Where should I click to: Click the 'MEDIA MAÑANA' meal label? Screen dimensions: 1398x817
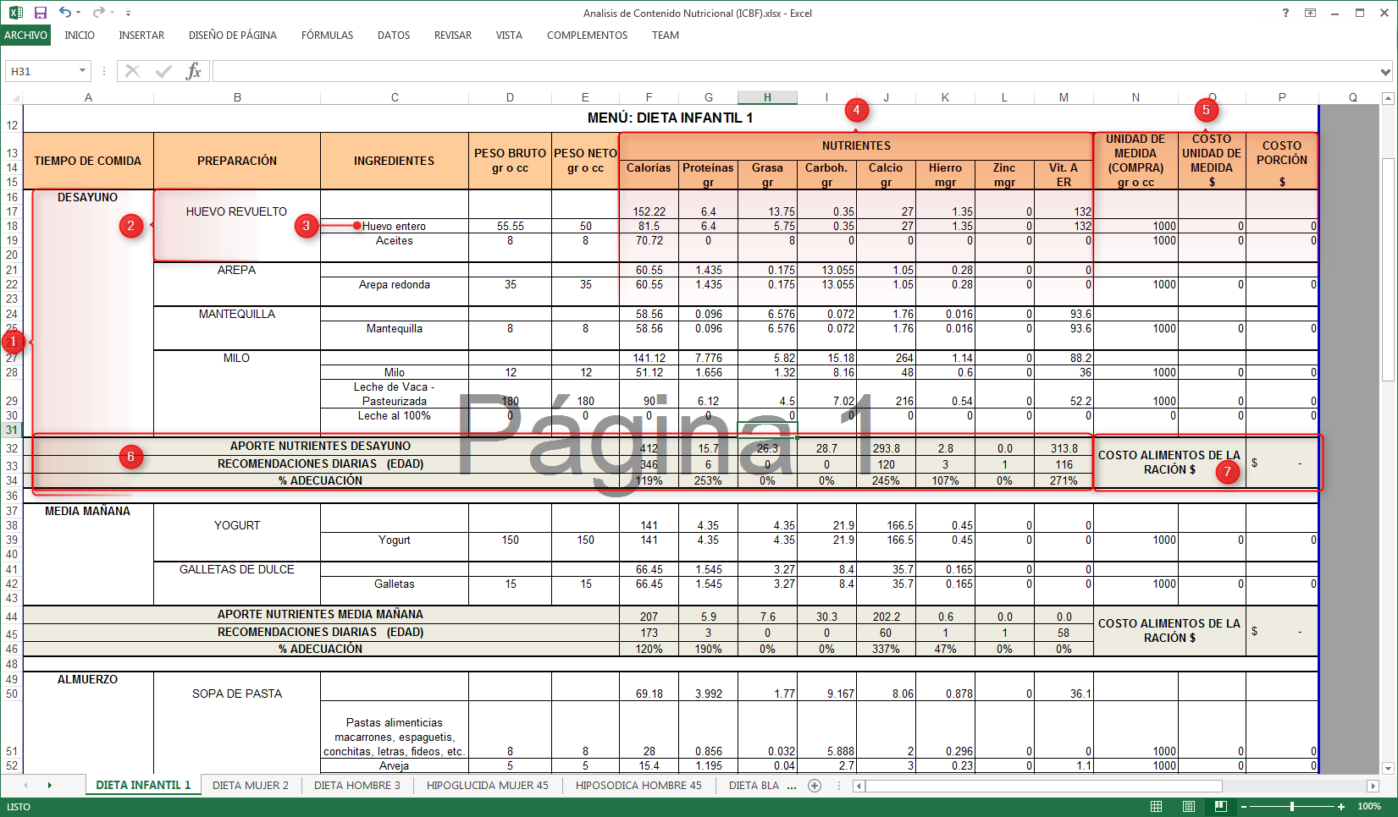[x=87, y=511]
